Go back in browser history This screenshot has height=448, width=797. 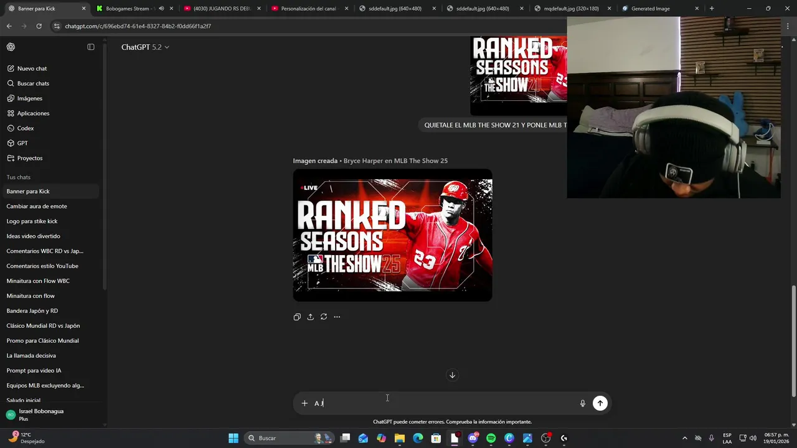9,26
